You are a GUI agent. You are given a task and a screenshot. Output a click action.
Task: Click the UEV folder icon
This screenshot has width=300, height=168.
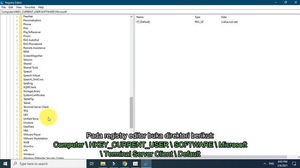coord(21,115)
